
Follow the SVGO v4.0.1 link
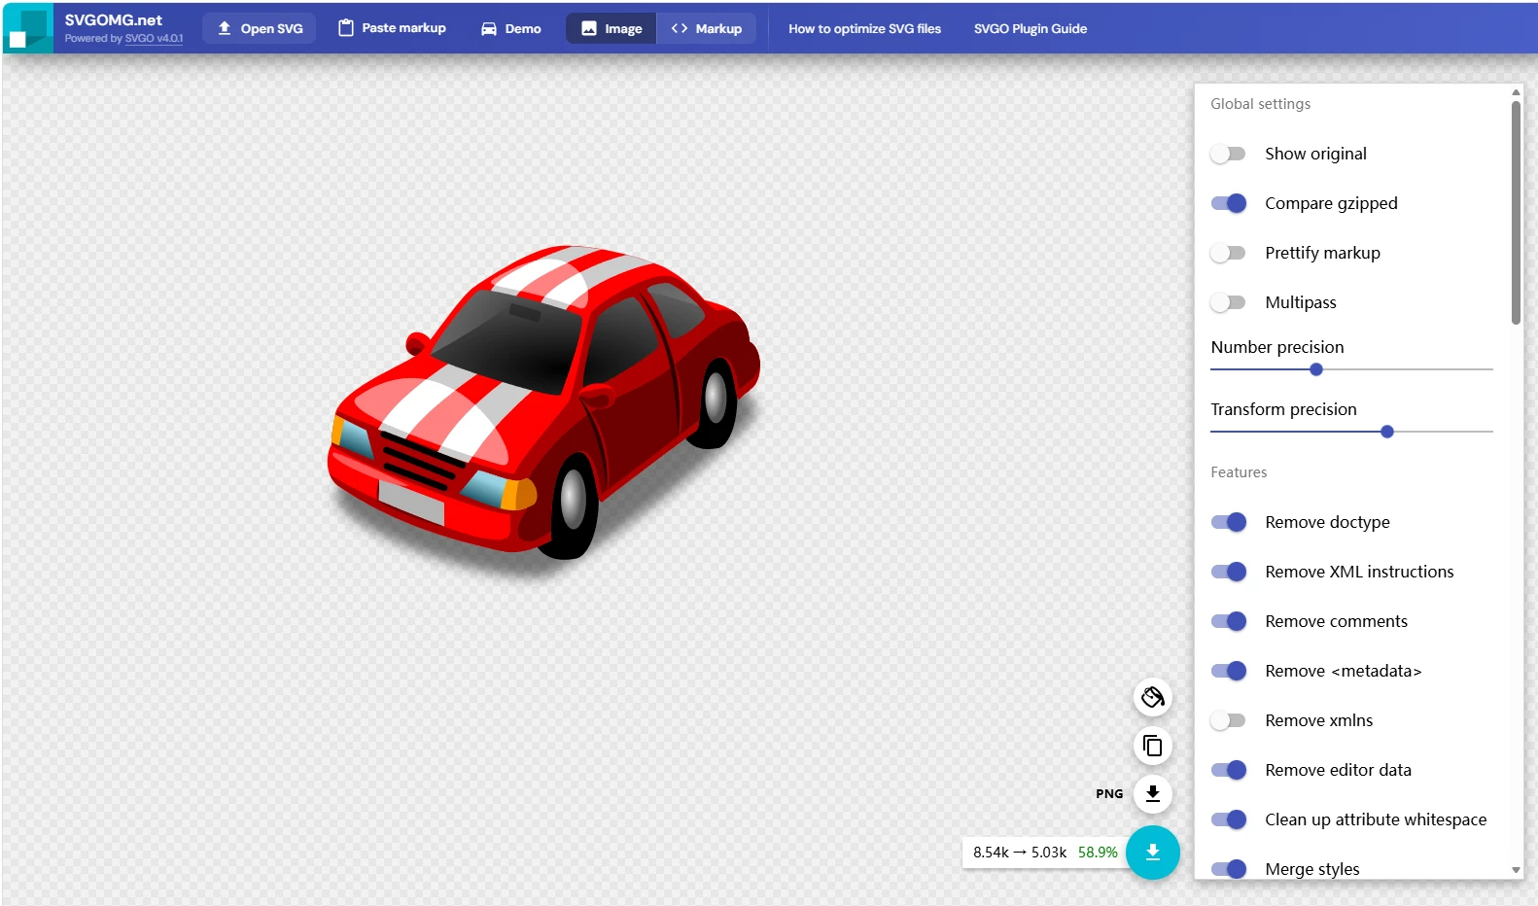(x=154, y=39)
